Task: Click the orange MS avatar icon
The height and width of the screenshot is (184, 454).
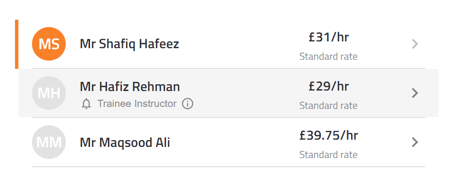Action: point(48,44)
